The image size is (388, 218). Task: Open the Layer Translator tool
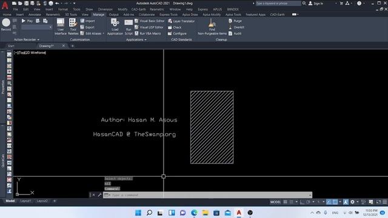tap(181, 21)
